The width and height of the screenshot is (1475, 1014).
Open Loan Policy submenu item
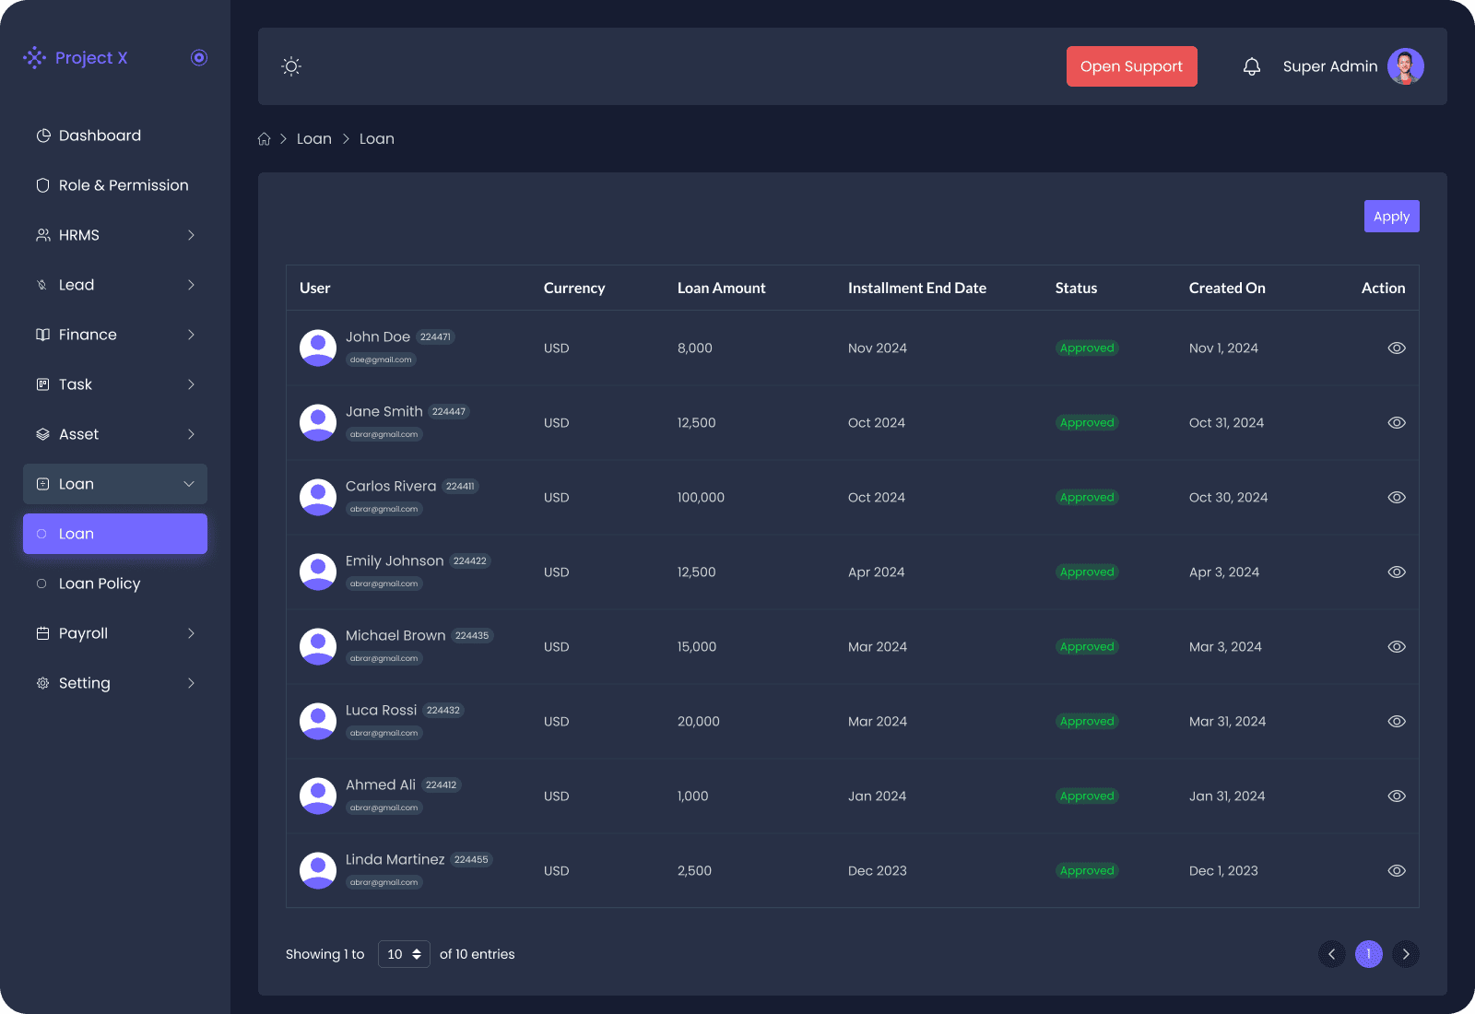coord(100,584)
